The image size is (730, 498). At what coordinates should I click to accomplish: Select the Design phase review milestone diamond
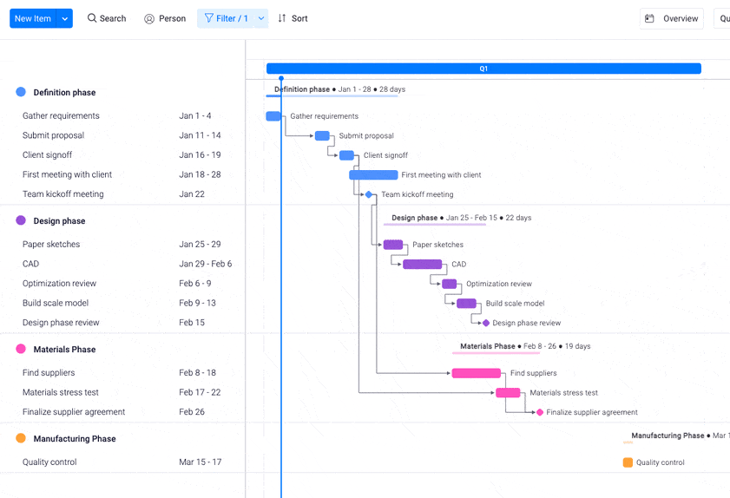(486, 323)
